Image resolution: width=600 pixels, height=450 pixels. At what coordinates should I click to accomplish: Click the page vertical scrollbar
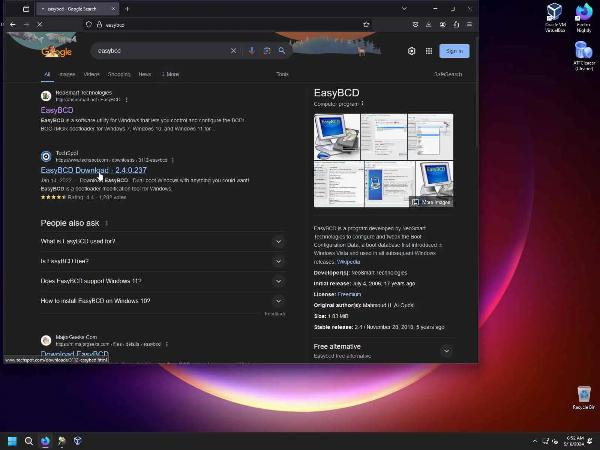coord(477,92)
